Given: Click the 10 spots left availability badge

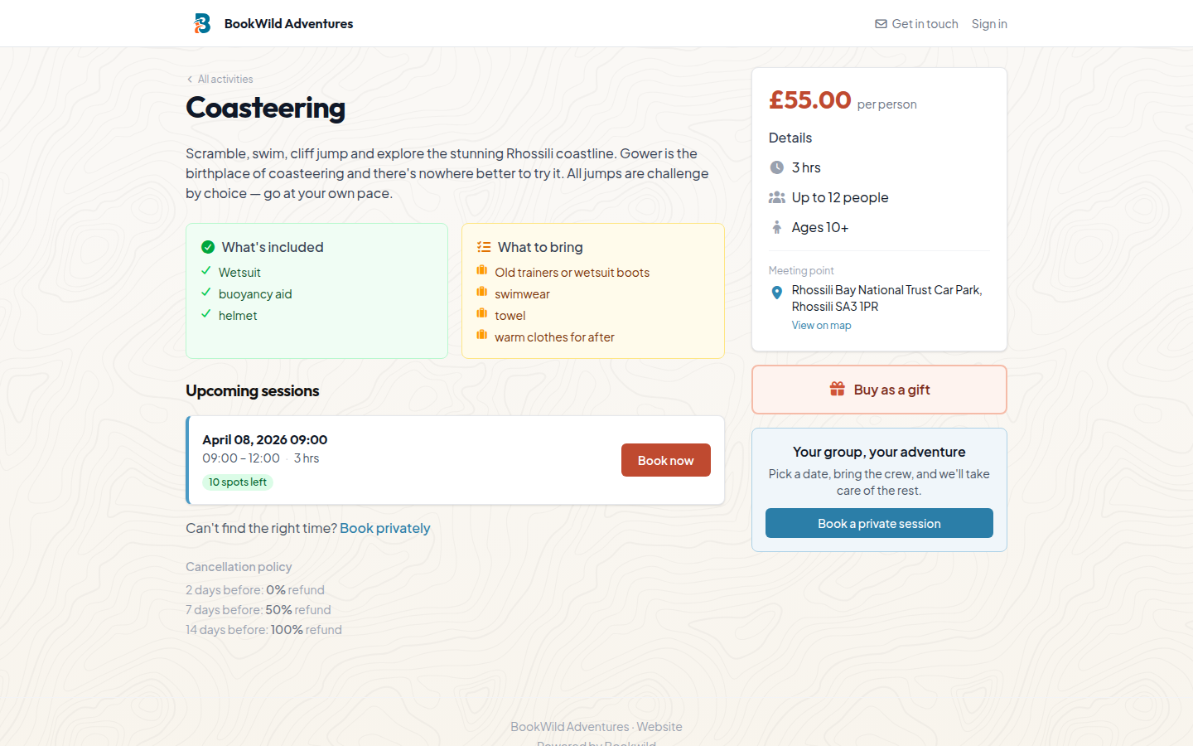Looking at the screenshot, I should click(237, 482).
